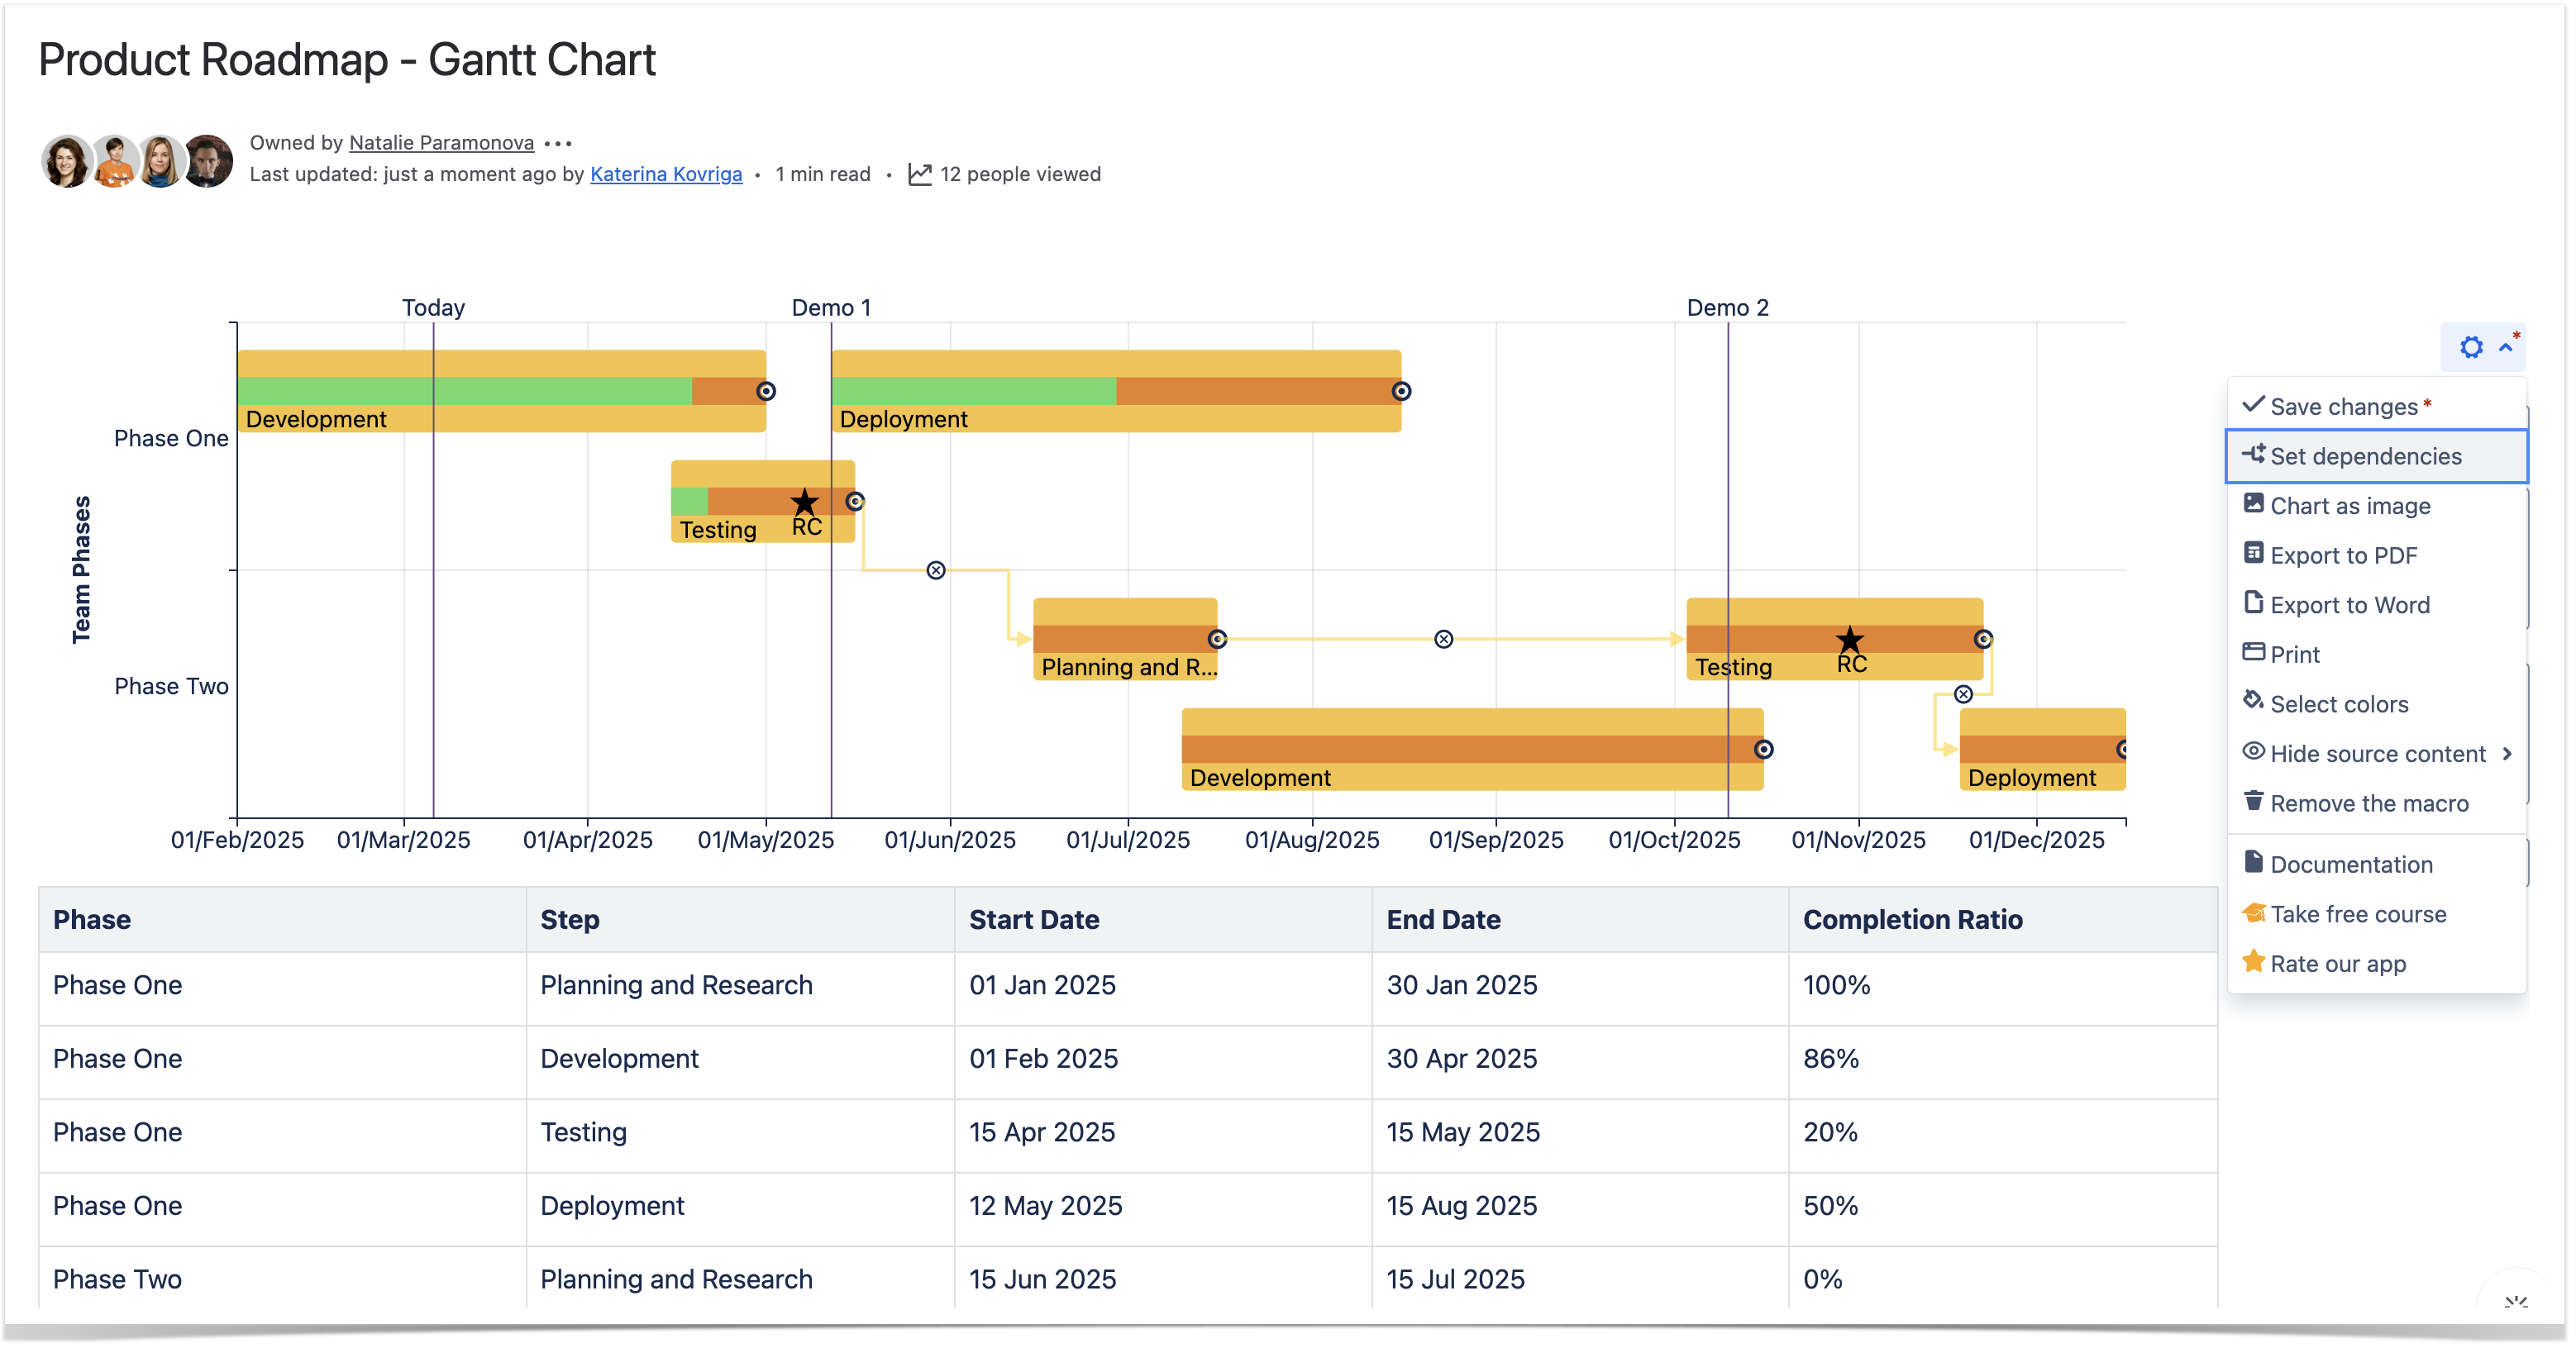Collapse the macro menu chevron
Screen dimensions: 2576x1348
click(2506, 347)
